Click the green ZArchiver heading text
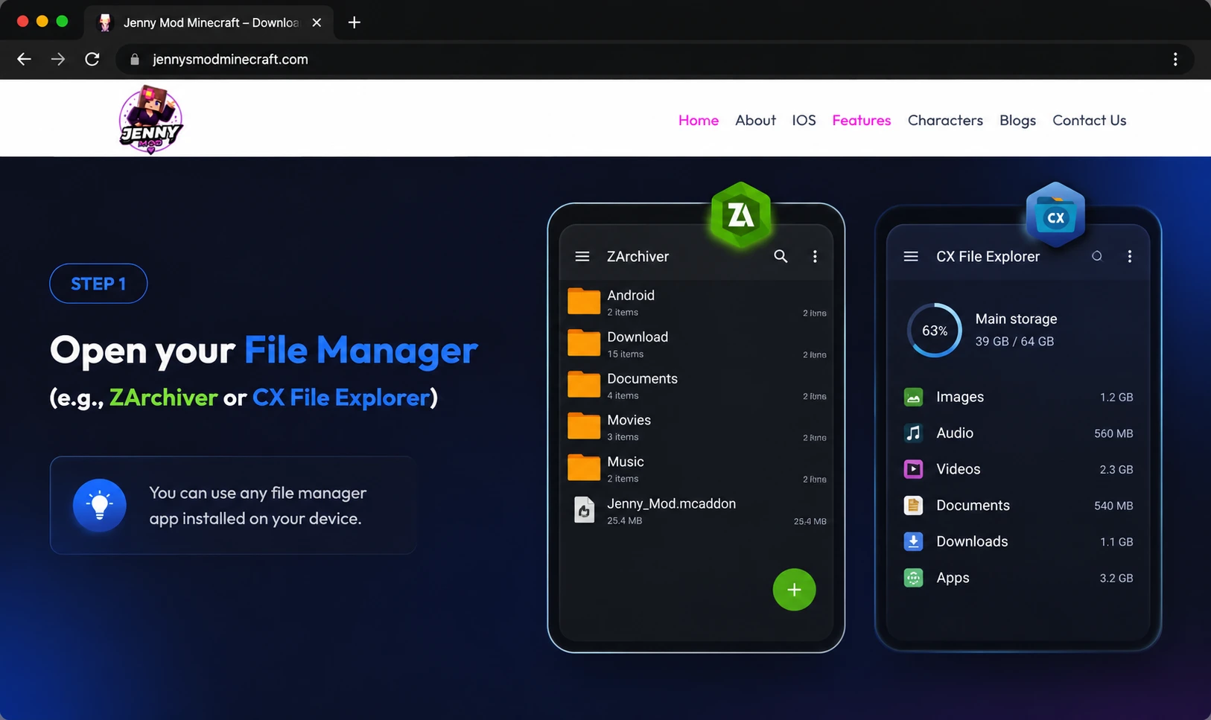 [x=163, y=398]
